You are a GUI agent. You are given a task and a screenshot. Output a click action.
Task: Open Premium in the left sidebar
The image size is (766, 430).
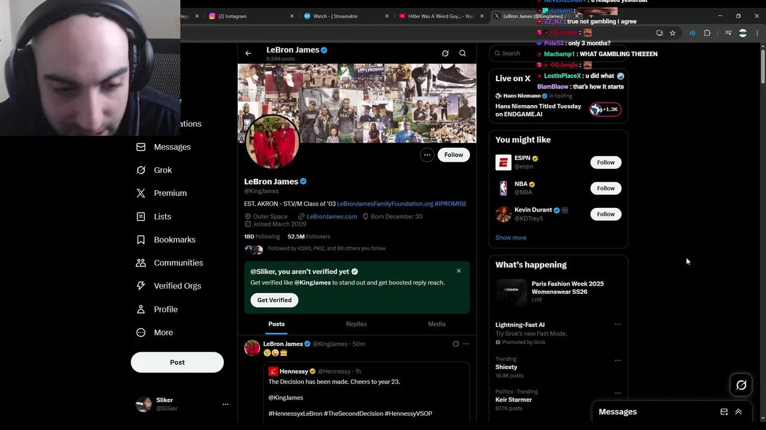(162, 193)
